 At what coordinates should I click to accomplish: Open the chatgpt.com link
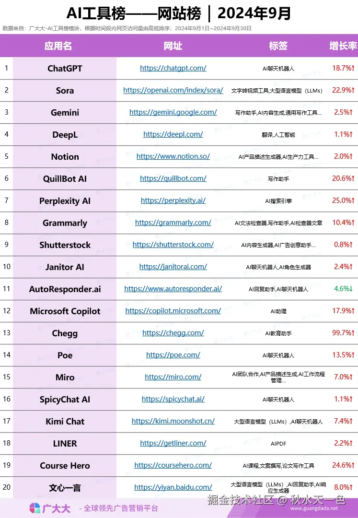point(173,68)
